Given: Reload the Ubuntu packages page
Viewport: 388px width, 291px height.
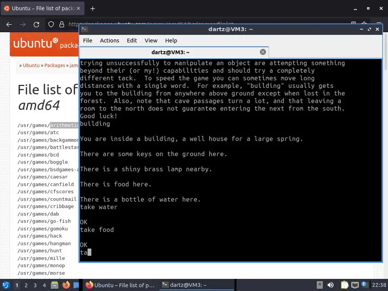Looking at the screenshot, I should pos(36,24).
